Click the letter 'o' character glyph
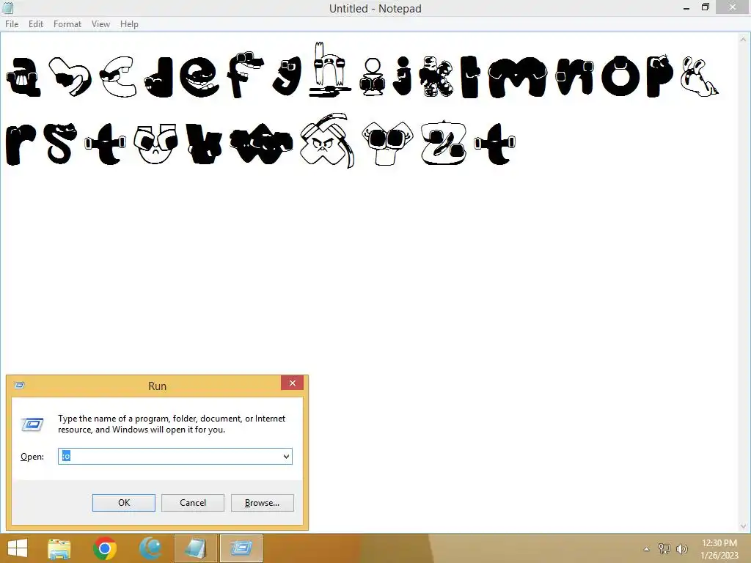 tap(620, 76)
